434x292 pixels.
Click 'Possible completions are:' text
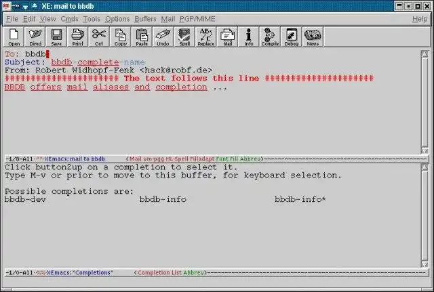coord(69,191)
